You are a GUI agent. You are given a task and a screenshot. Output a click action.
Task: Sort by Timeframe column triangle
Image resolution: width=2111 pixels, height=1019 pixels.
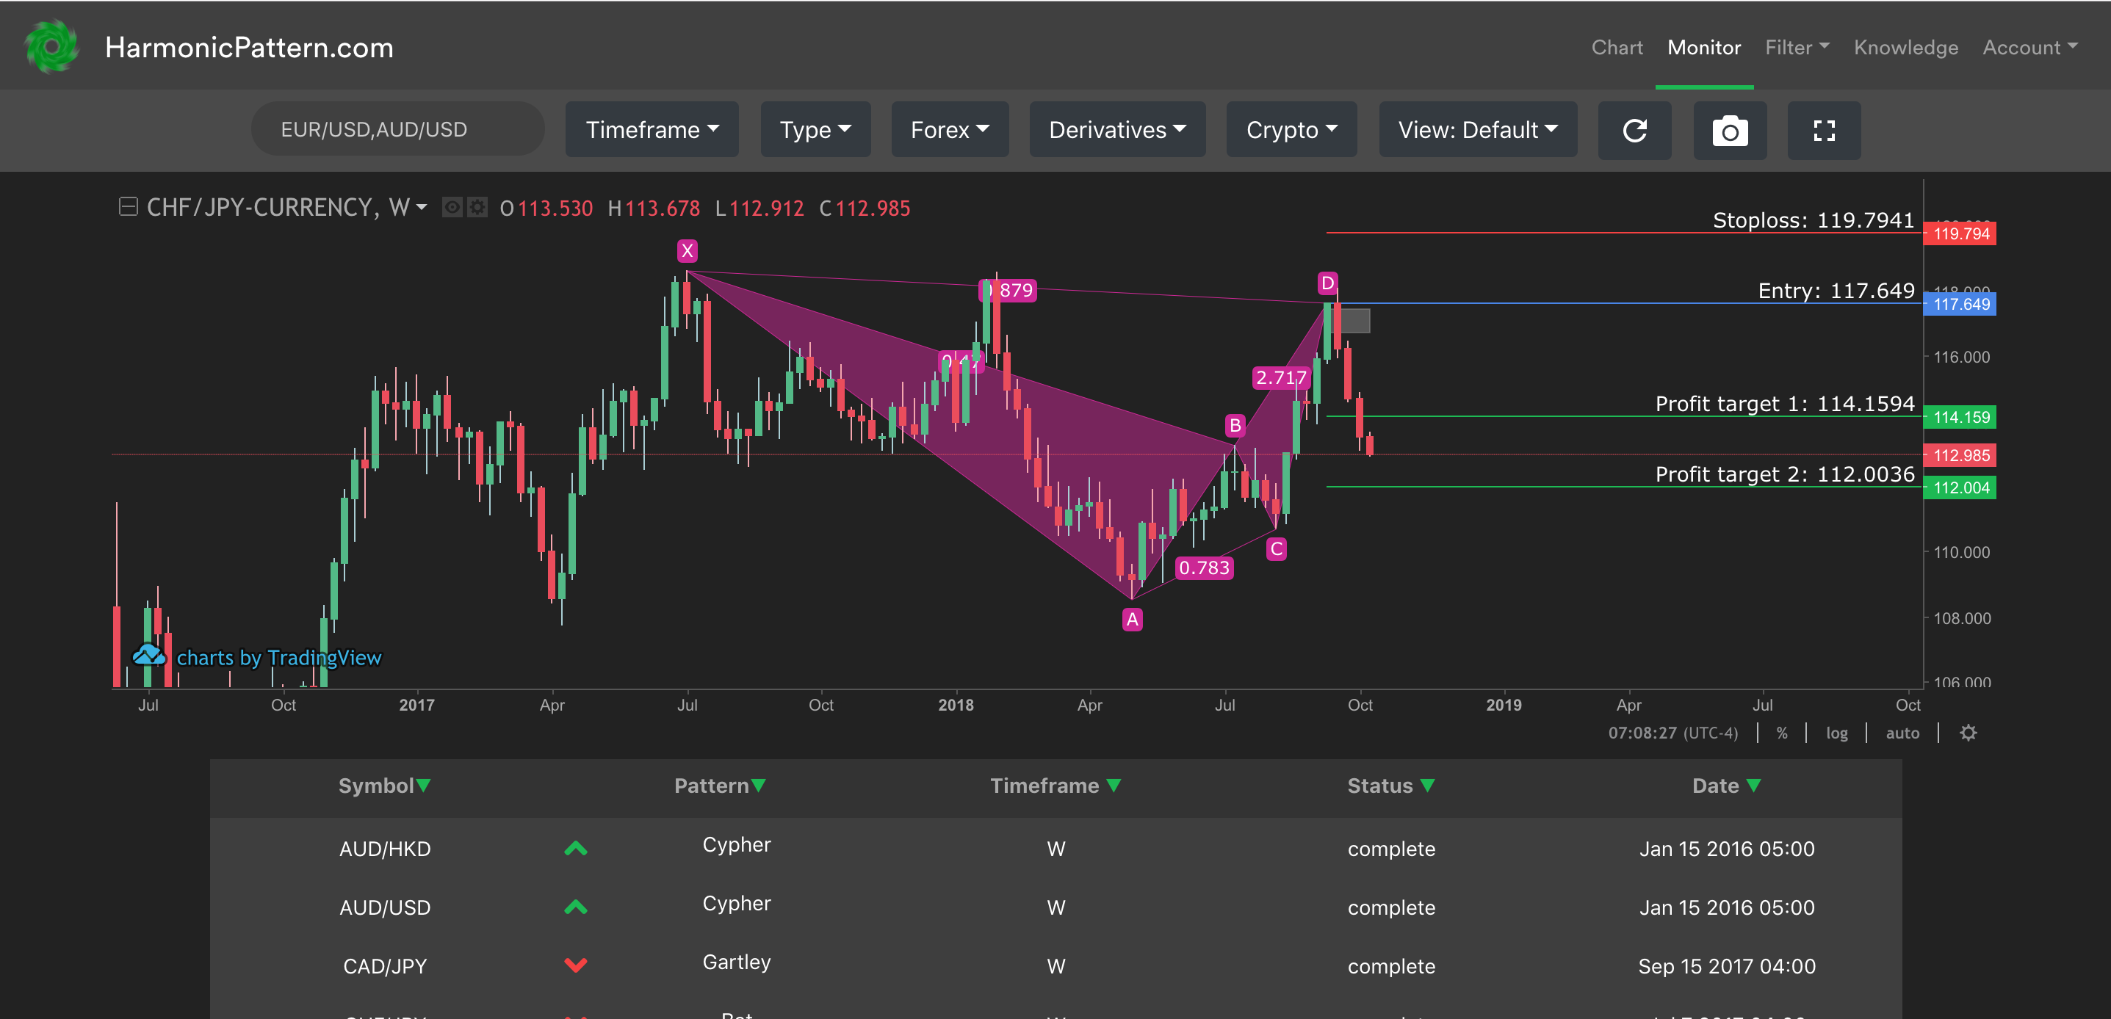[1113, 786]
